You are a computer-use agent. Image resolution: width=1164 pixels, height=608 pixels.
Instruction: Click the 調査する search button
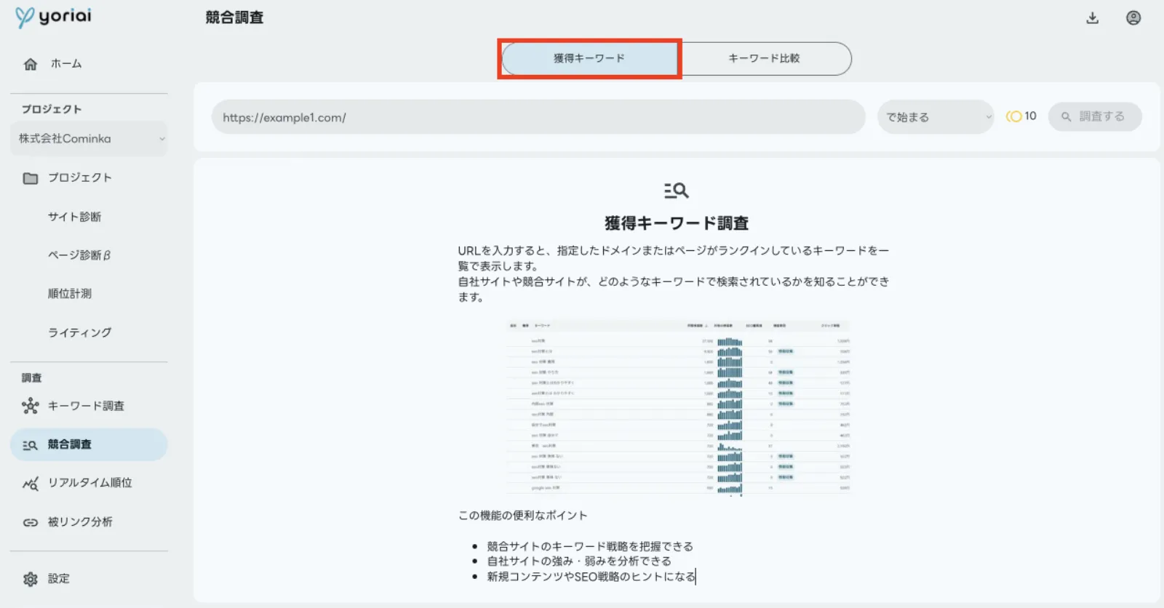click(1094, 116)
